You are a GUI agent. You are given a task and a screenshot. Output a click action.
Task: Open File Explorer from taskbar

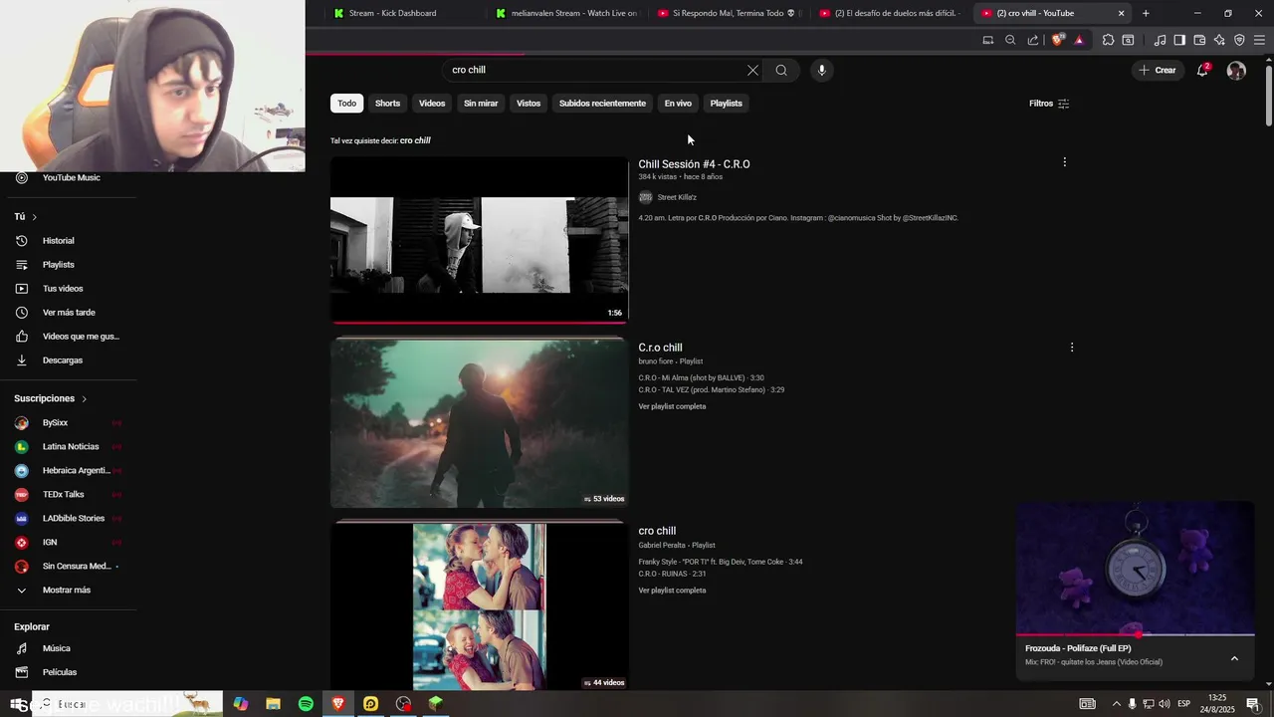pyautogui.click(x=273, y=703)
